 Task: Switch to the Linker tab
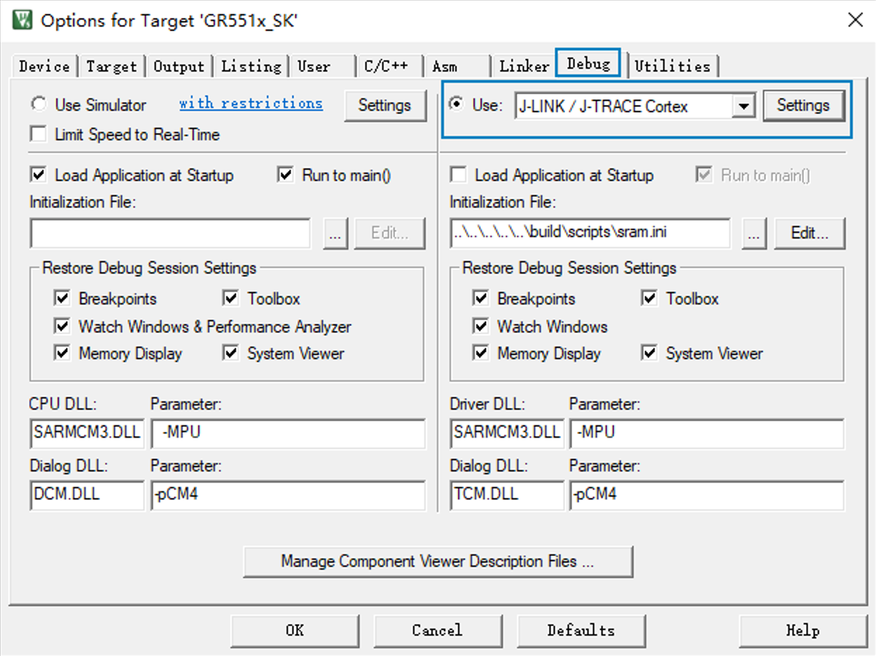pos(524,66)
